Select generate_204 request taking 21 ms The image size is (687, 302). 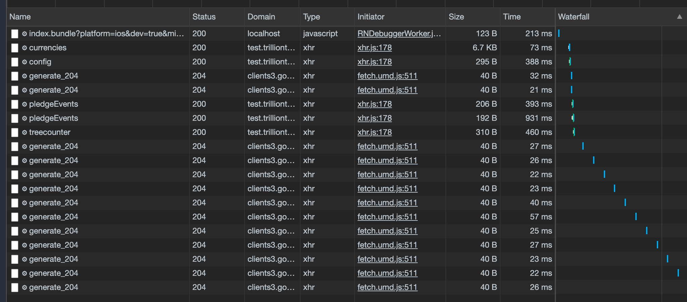54,90
